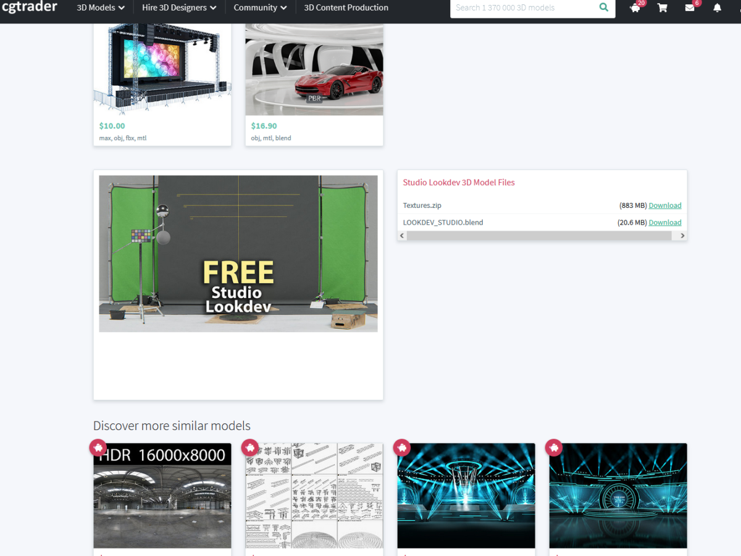The image size is (741, 556).
Task: Open the shopping cart
Action: (x=663, y=8)
